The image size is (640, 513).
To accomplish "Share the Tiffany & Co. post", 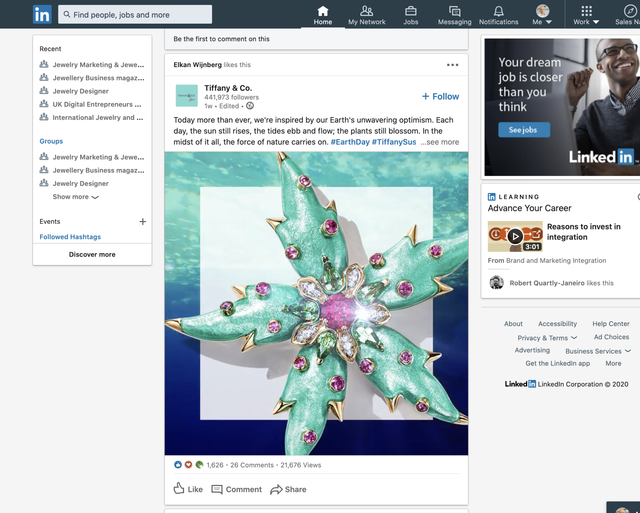I will point(288,489).
